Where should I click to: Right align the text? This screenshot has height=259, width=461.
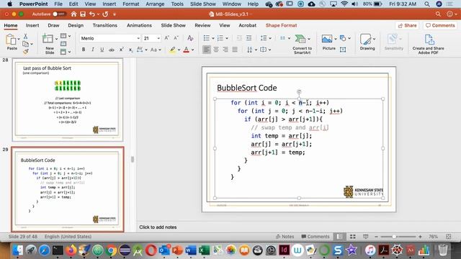[225, 50]
